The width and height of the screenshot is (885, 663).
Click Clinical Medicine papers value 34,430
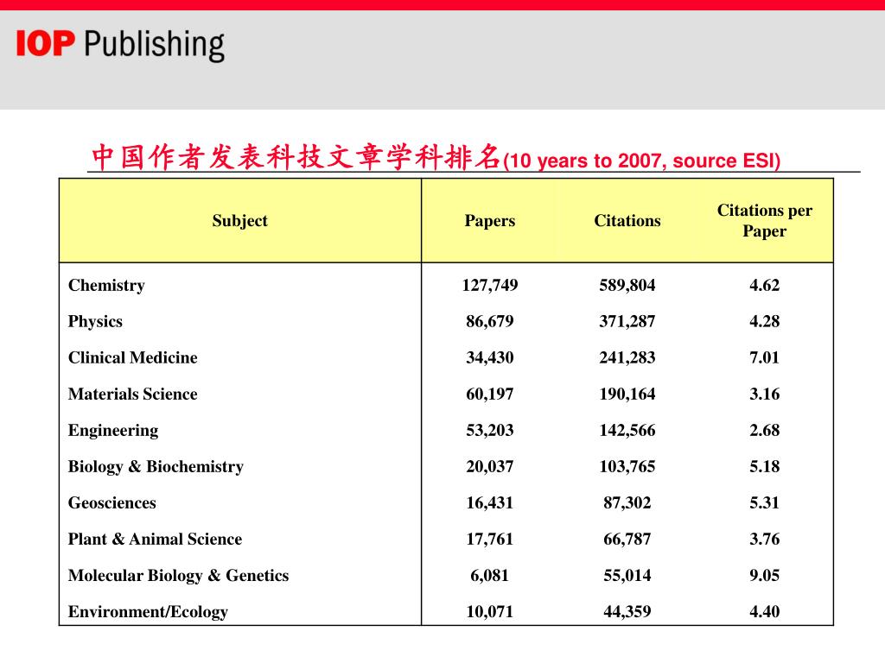(x=490, y=357)
